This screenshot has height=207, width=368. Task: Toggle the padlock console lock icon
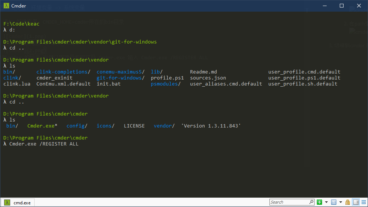tap(347, 202)
